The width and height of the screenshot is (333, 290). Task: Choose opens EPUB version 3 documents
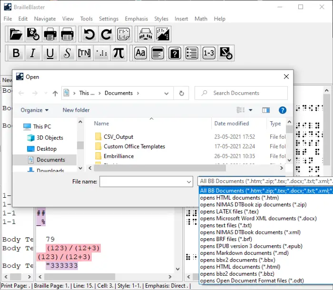tap(251, 246)
